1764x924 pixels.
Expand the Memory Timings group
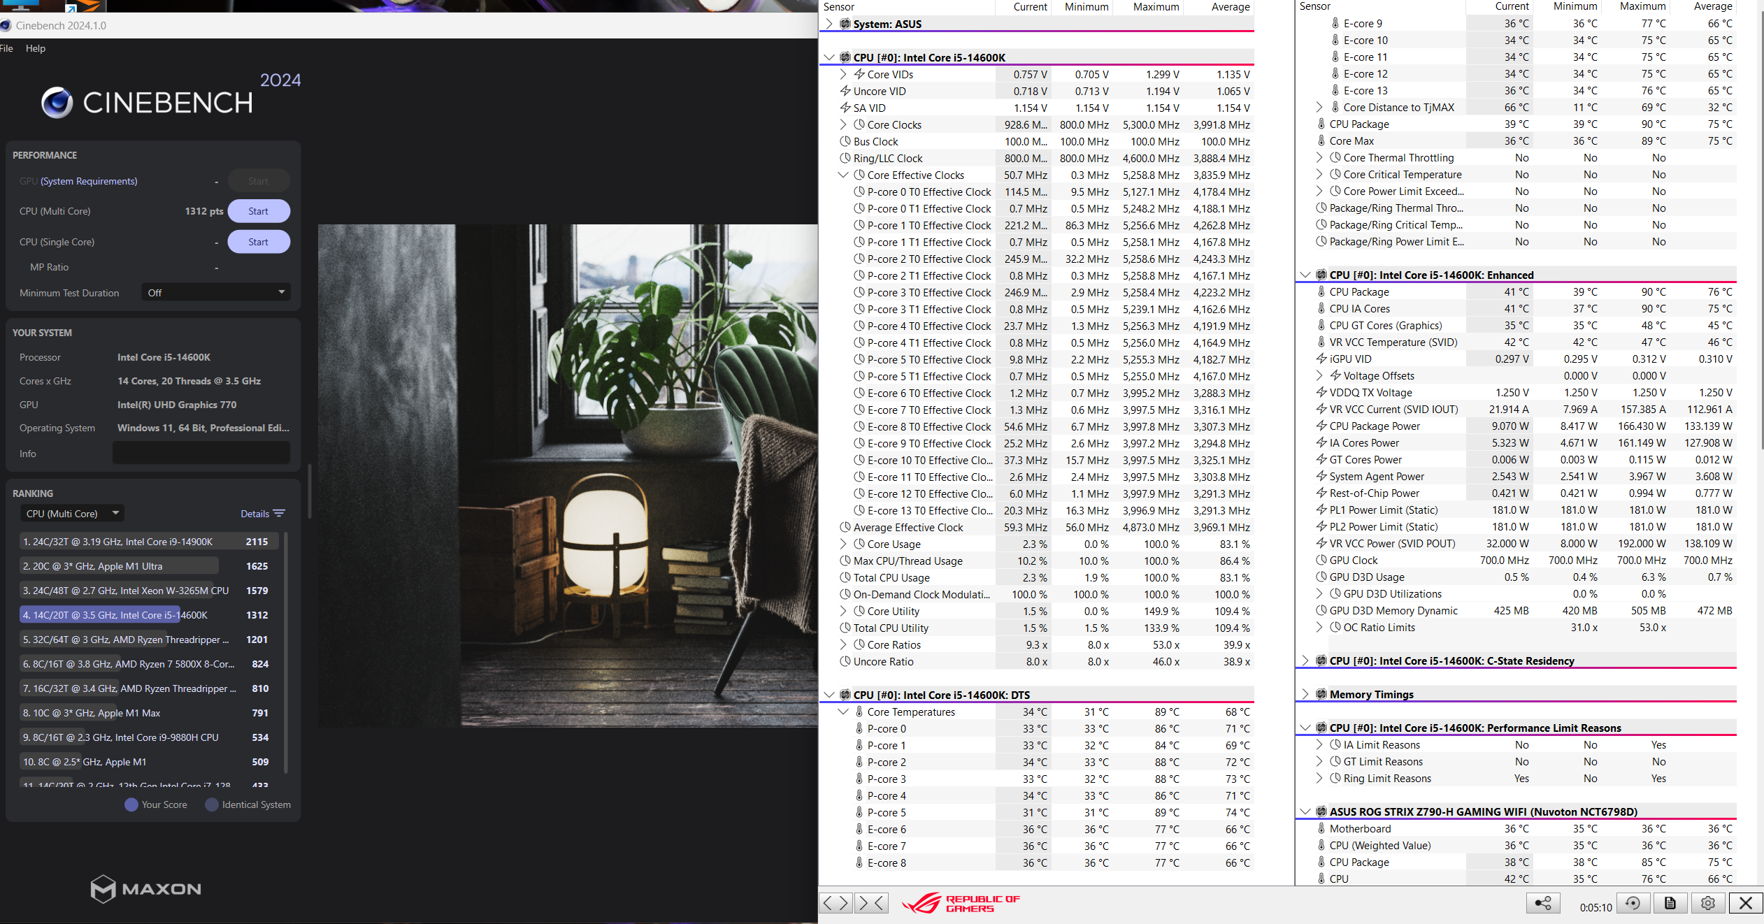(x=1305, y=694)
